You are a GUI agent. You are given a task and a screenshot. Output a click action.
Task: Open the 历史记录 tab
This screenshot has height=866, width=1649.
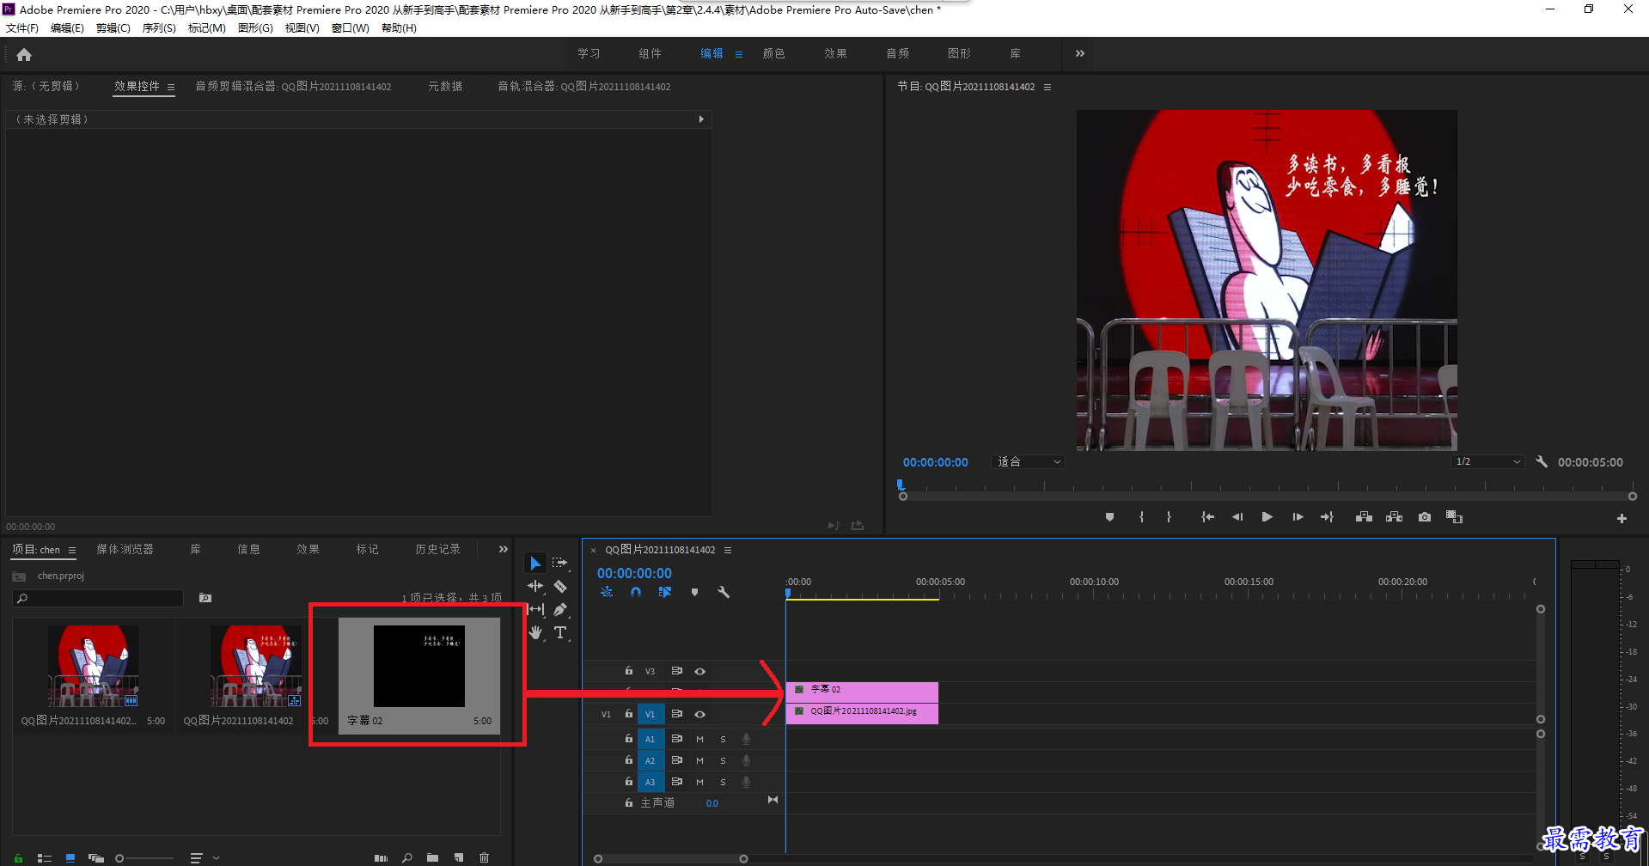tap(437, 549)
